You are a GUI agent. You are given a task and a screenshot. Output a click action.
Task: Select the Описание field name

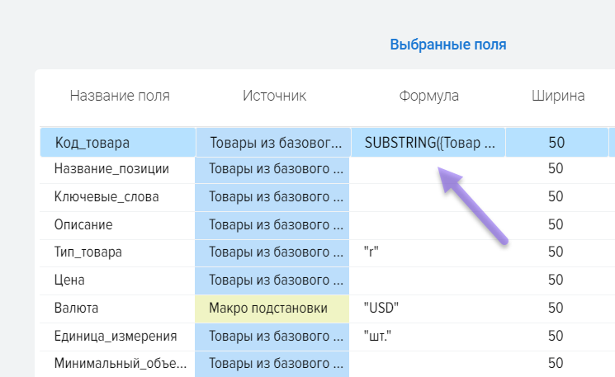[x=83, y=224]
